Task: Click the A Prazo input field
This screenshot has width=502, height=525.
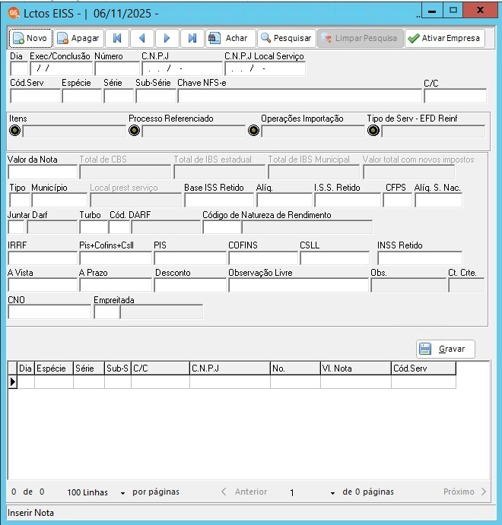Action: (116, 286)
